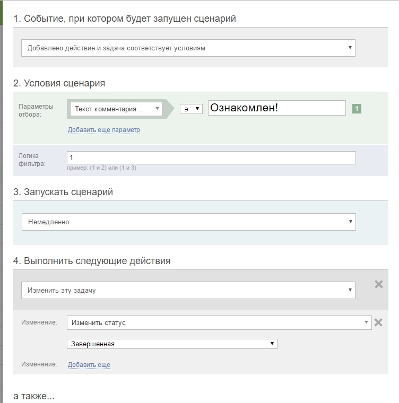Open the "э" comparison operator dropdown
The height and width of the screenshot is (403, 399).
[x=191, y=109]
